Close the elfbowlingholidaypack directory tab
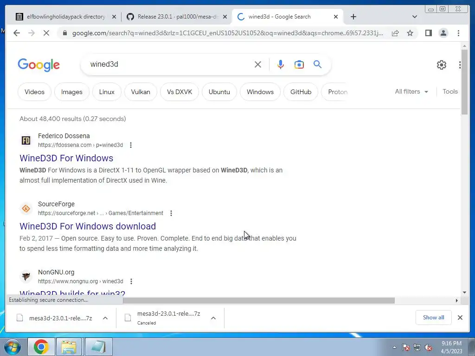Screen dimensions: 475x356 [114, 17]
